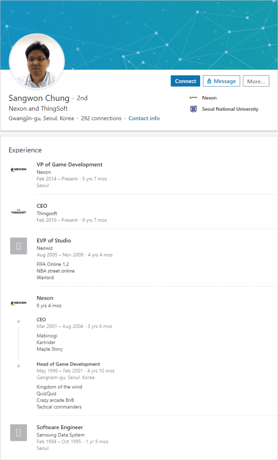Click the Seoul National University name
278x460 pixels.
coord(230,109)
